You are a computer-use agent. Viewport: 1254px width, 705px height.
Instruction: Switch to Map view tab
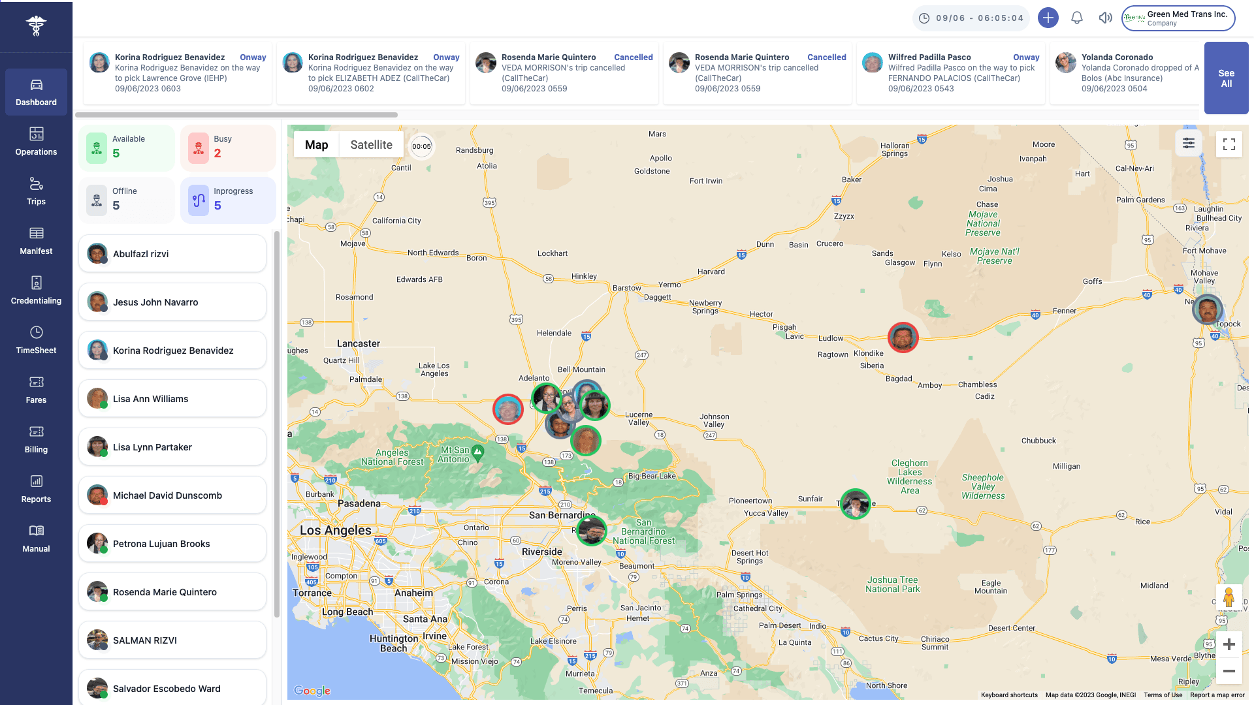click(316, 145)
